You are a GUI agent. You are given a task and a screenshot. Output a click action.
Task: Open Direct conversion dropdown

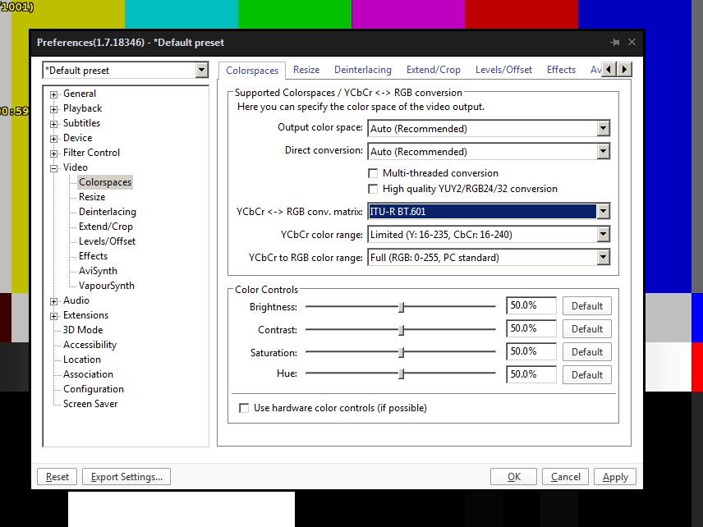click(603, 152)
